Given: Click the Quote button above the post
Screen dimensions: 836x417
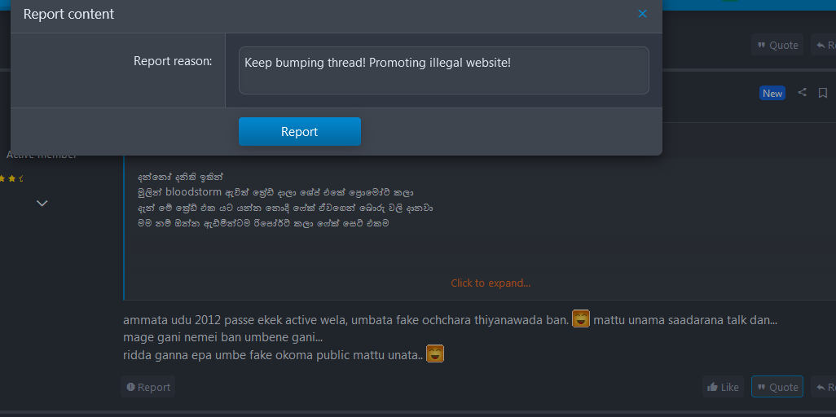Looking at the screenshot, I should [777, 45].
